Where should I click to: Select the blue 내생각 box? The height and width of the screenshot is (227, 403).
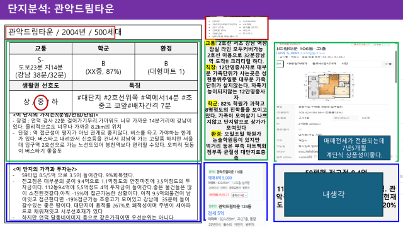coord(334,194)
